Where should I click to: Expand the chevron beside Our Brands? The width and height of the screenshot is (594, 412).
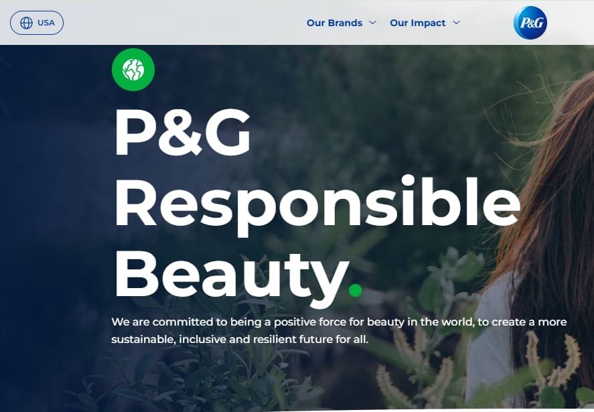coord(373,23)
